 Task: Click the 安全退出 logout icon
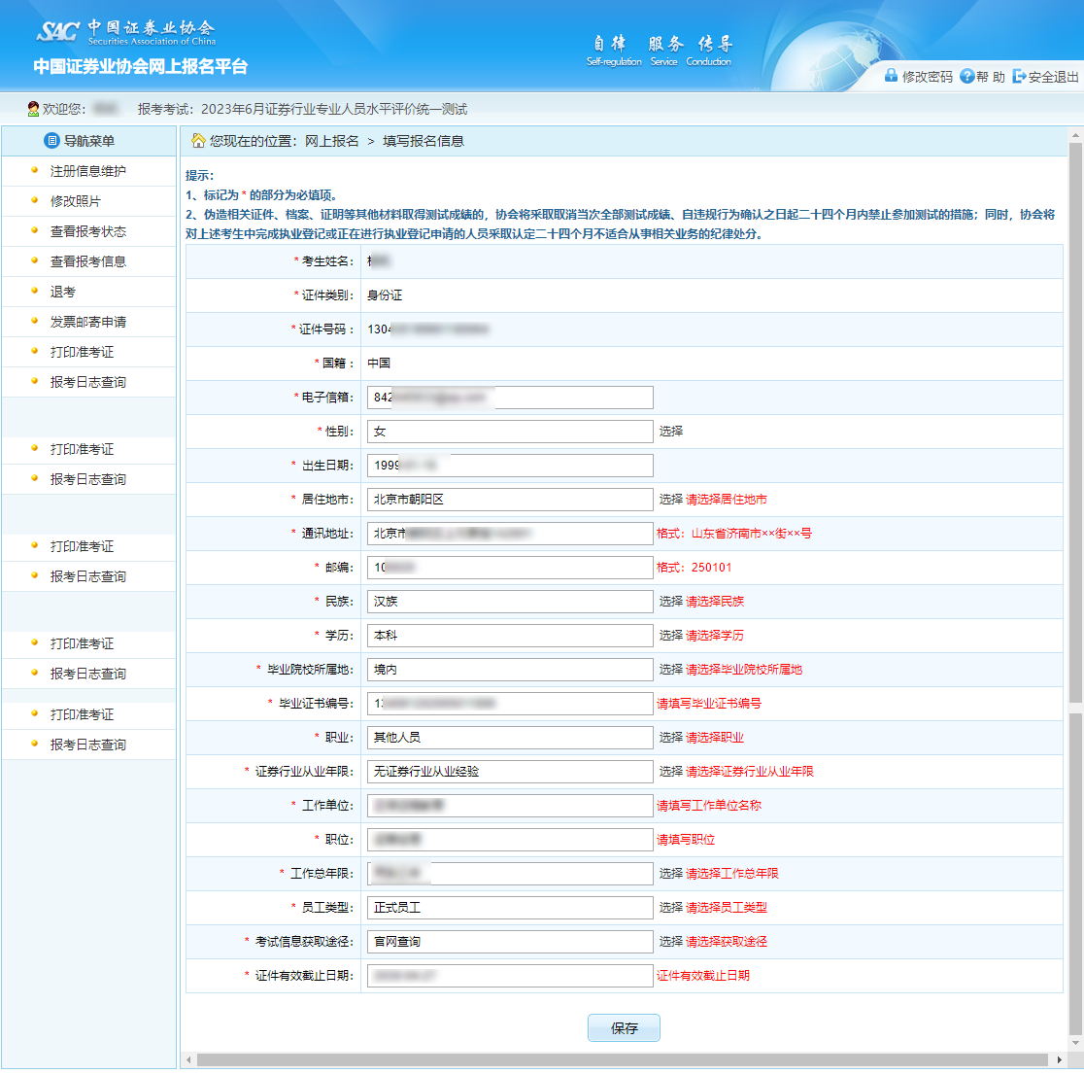(x=1019, y=74)
